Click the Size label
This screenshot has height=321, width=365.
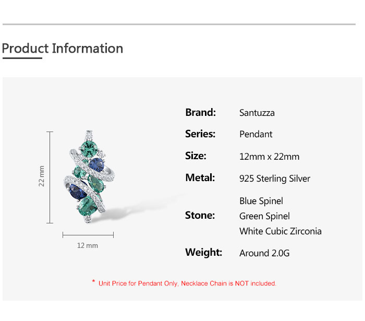196,156
